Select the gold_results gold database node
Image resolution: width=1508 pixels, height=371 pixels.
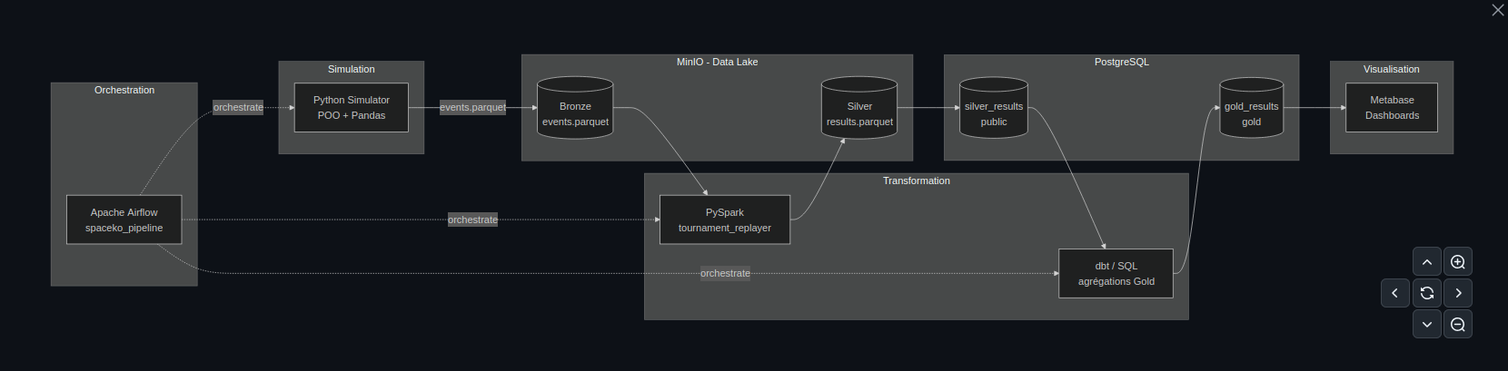point(1251,108)
